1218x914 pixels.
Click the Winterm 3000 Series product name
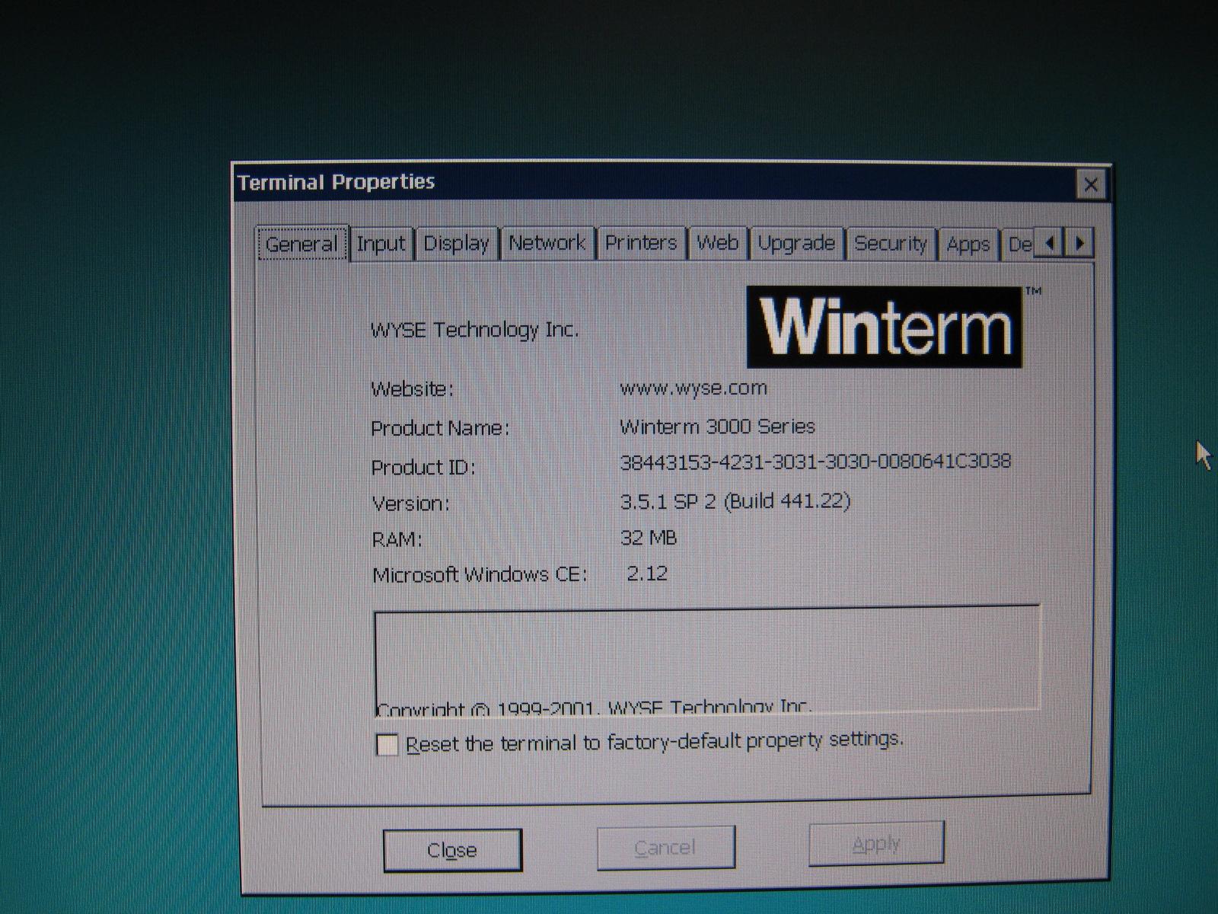pyautogui.click(x=717, y=427)
